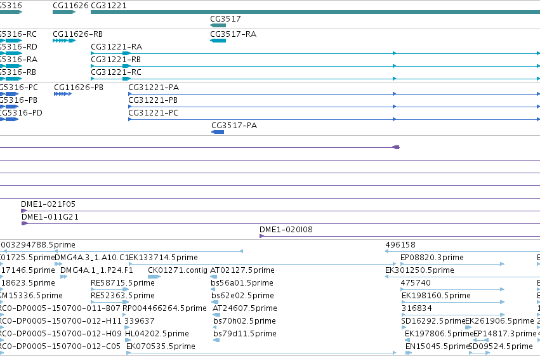Select the 150700-012-C05 clone label

[x=60, y=346]
